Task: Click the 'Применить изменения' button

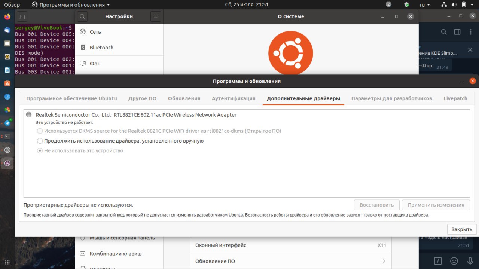Action: click(436, 205)
